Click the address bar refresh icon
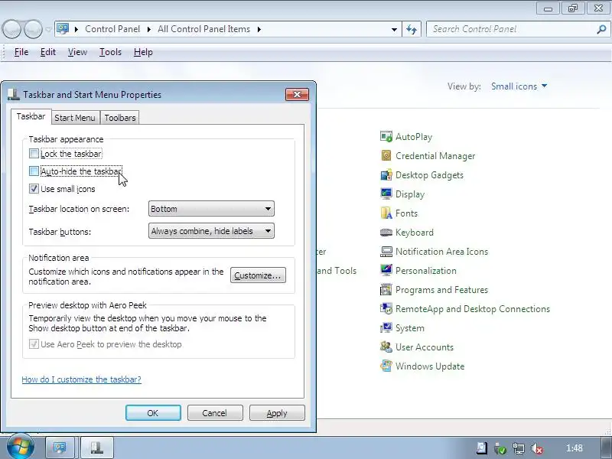 [x=412, y=29]
